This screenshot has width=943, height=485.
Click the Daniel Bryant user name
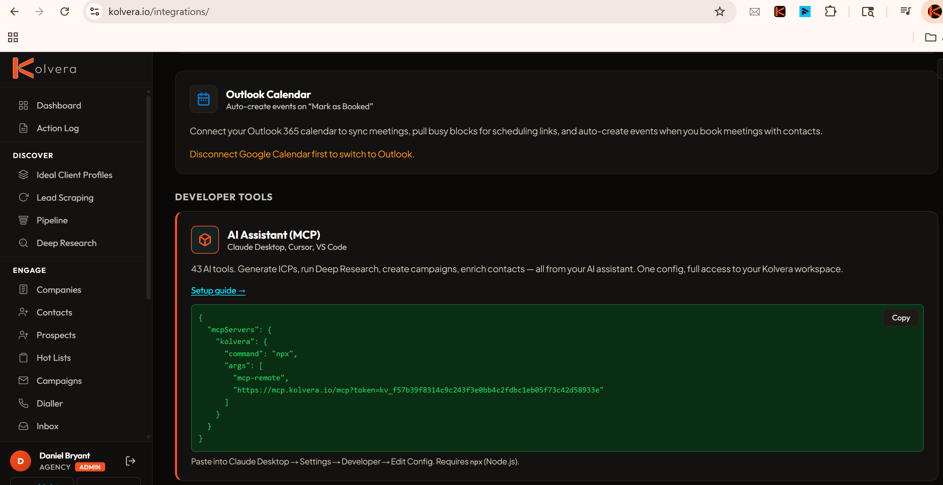64,455
